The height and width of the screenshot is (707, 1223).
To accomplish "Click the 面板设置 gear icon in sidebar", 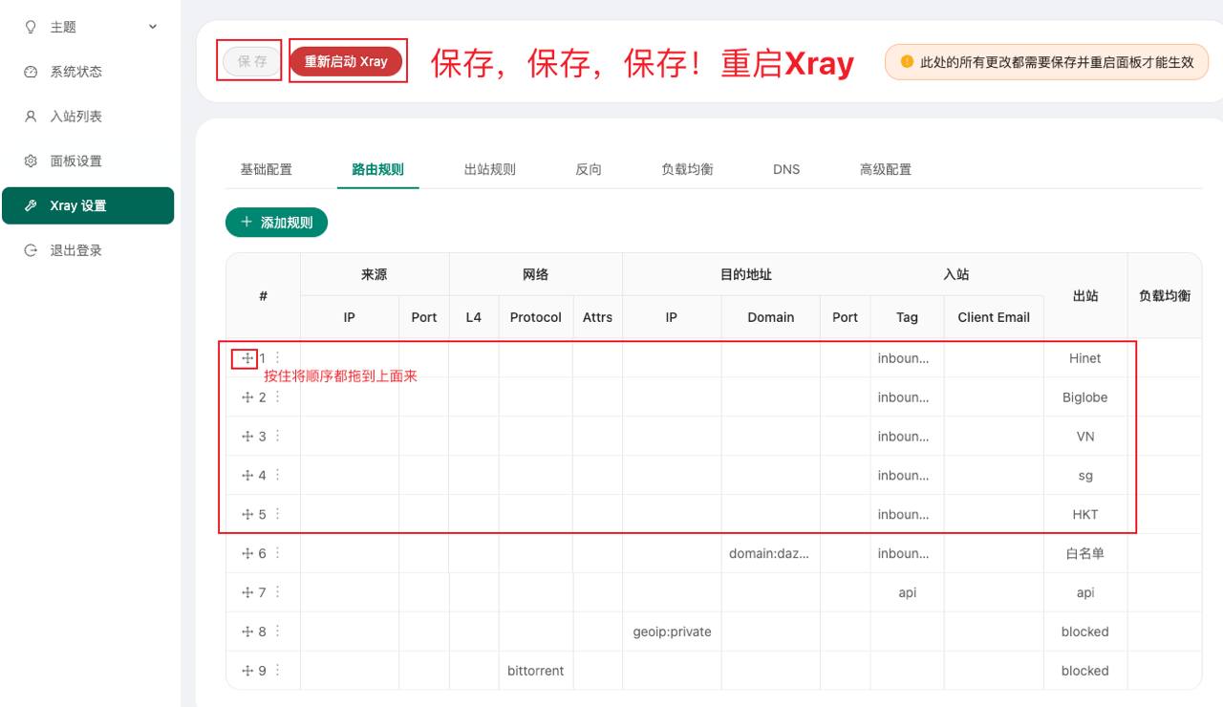I will pyautogui.click(x=31, y=161).
